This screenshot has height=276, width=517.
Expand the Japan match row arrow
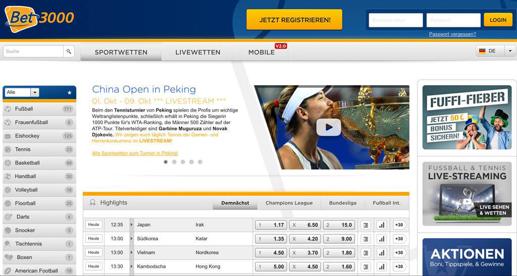(132, 225)
